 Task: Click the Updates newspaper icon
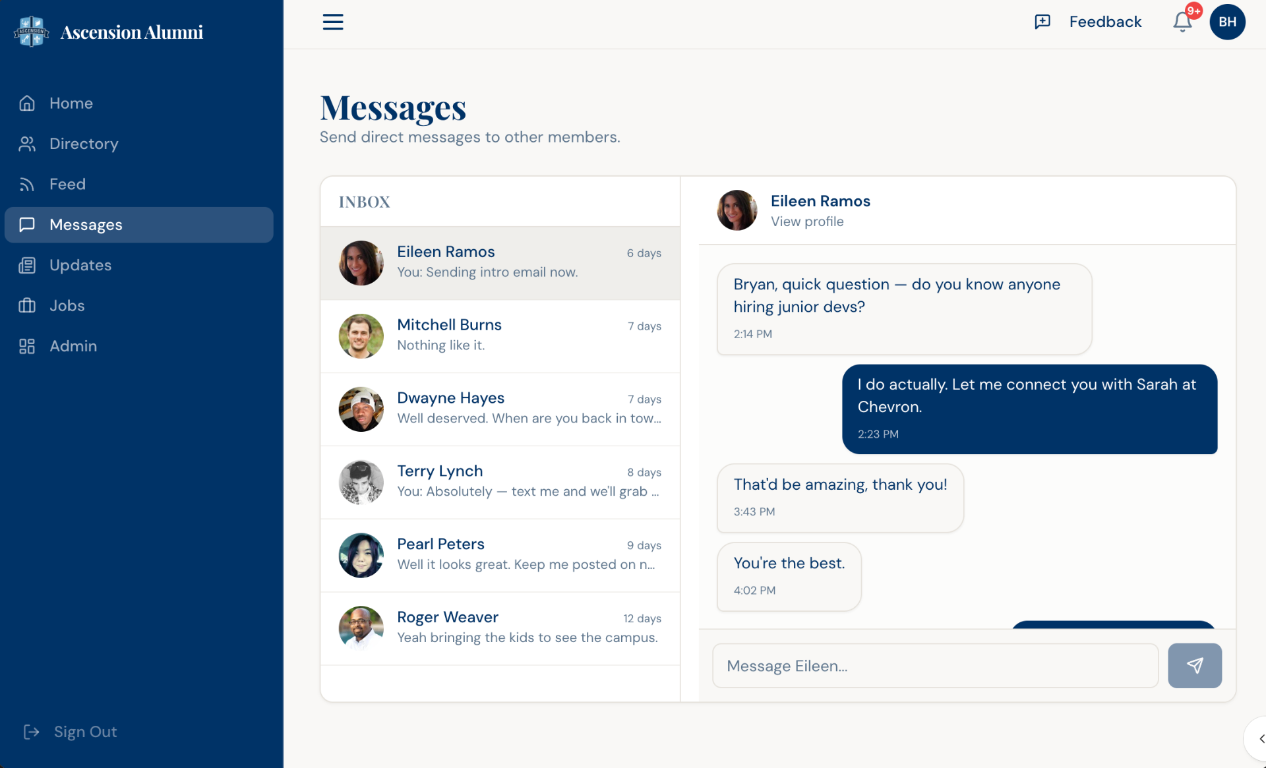point(27,265)
